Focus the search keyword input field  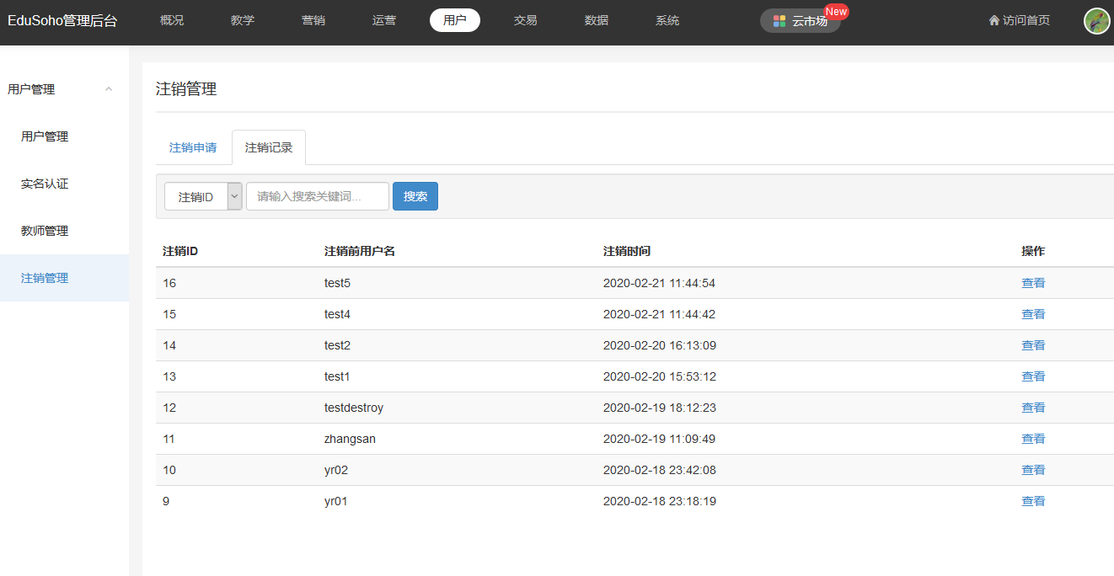tap(317, 196)
